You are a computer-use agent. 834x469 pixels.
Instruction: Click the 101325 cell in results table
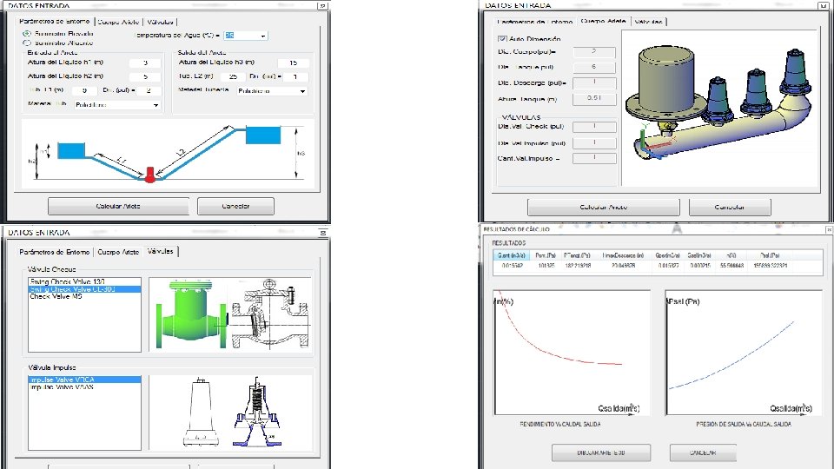(x=546, y=266)
